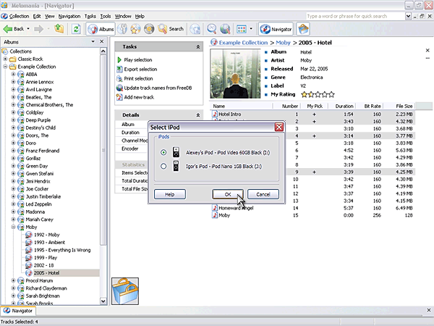Viewport: 434px width, 326px height.
Task: Click Print selection task
Action: [x=138, y=79]
